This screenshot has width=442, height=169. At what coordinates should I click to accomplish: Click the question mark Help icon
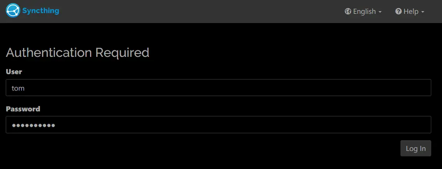point(398,11)
